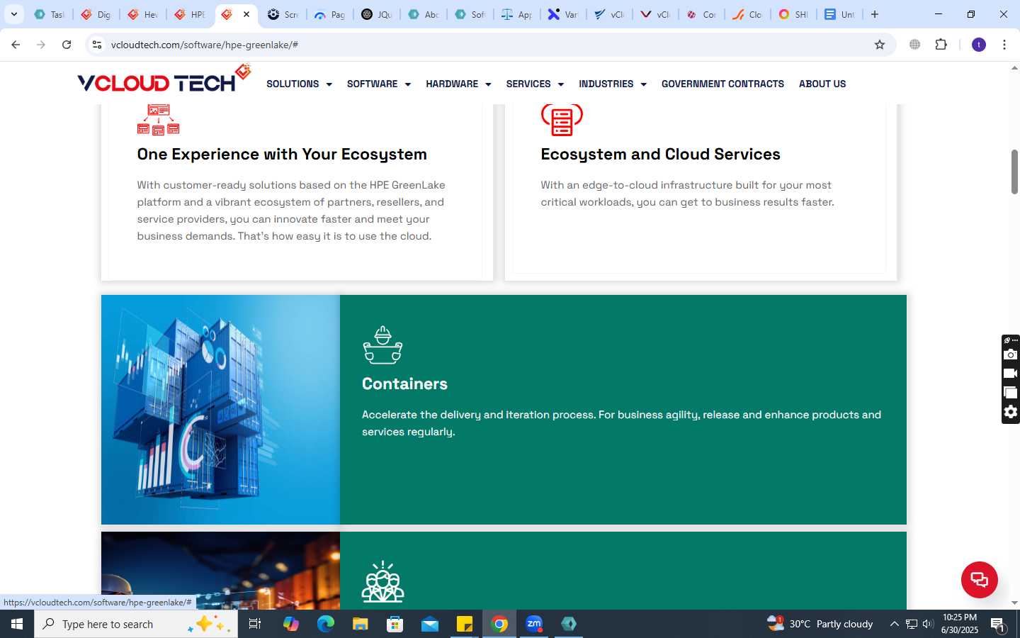Open the INDUSTRIES dropdown
The height and width of the screenshot is (638, 1020).
[x=613, y=84]
